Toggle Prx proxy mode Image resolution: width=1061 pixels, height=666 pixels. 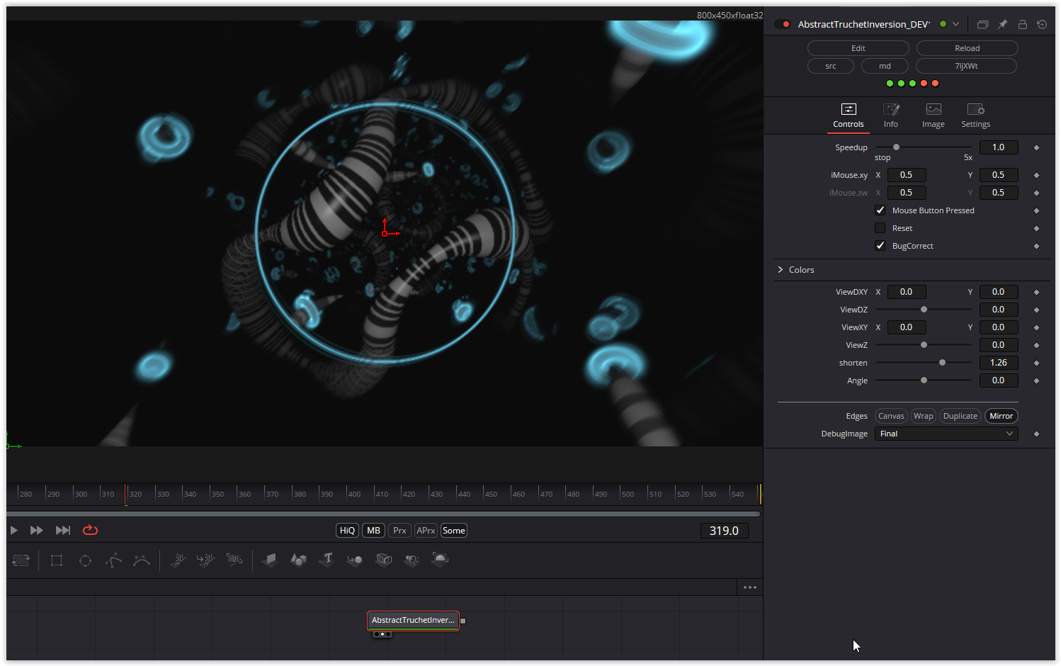click(x=399, y=531)
